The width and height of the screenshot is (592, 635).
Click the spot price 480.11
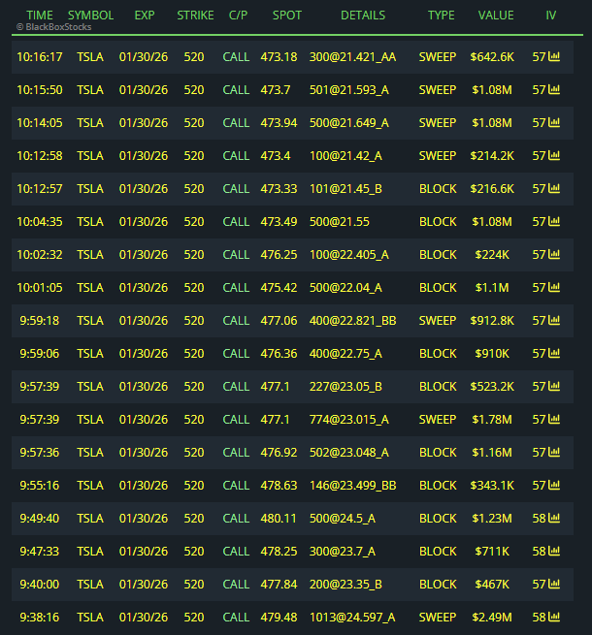click(x=279, y=519)
